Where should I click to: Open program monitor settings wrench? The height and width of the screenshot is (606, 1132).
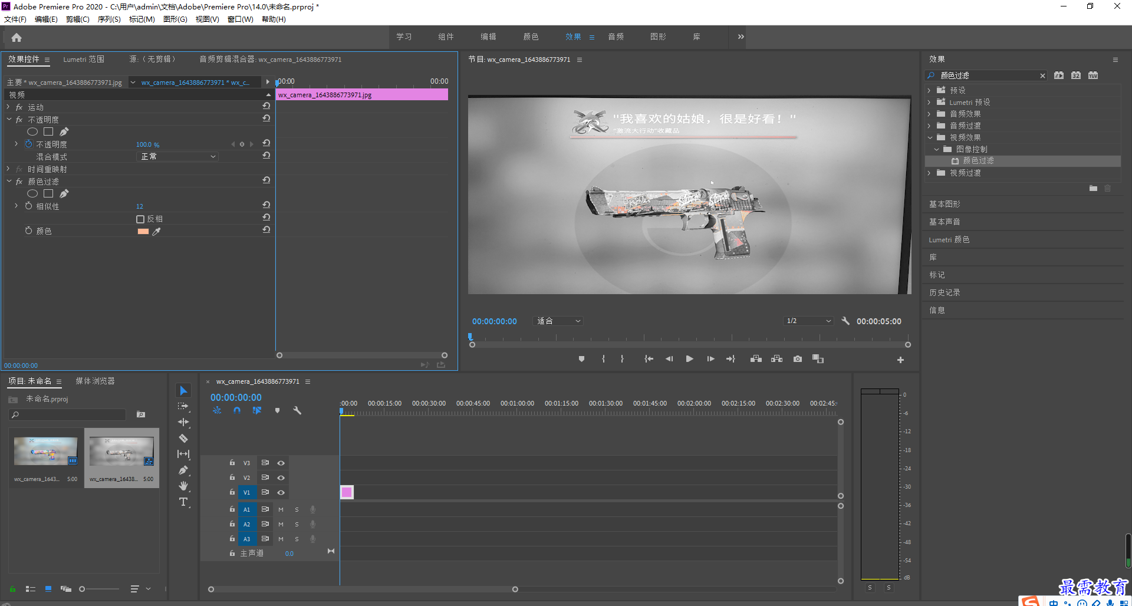coord(845,321)
